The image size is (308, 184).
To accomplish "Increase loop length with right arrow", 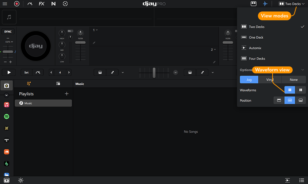I will pyautogui.click(x=69, y=72).
